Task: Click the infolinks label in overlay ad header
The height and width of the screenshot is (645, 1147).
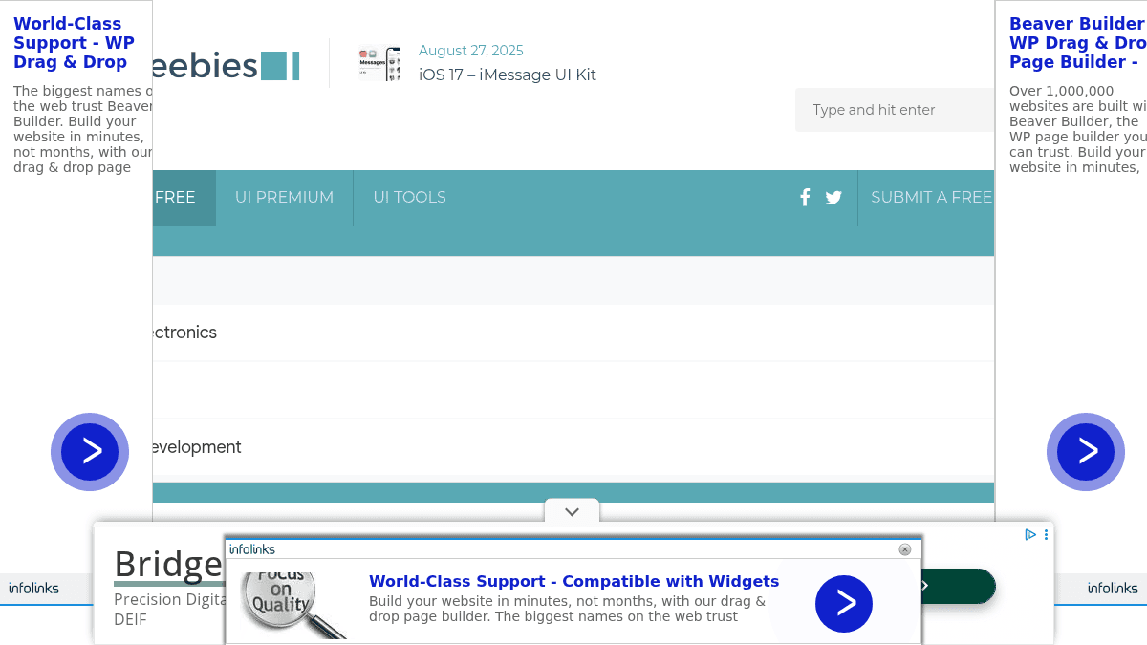Action: pyautogui.click(x=252, y=549)
